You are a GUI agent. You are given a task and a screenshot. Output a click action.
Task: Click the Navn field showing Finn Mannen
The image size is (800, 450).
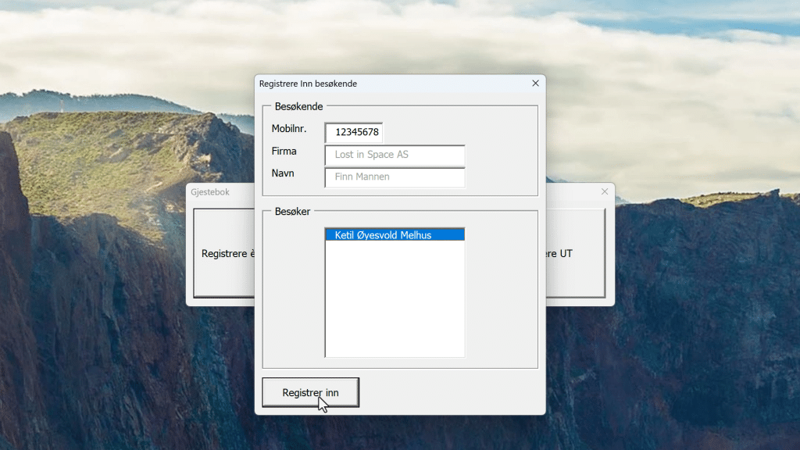coord(395,177)
